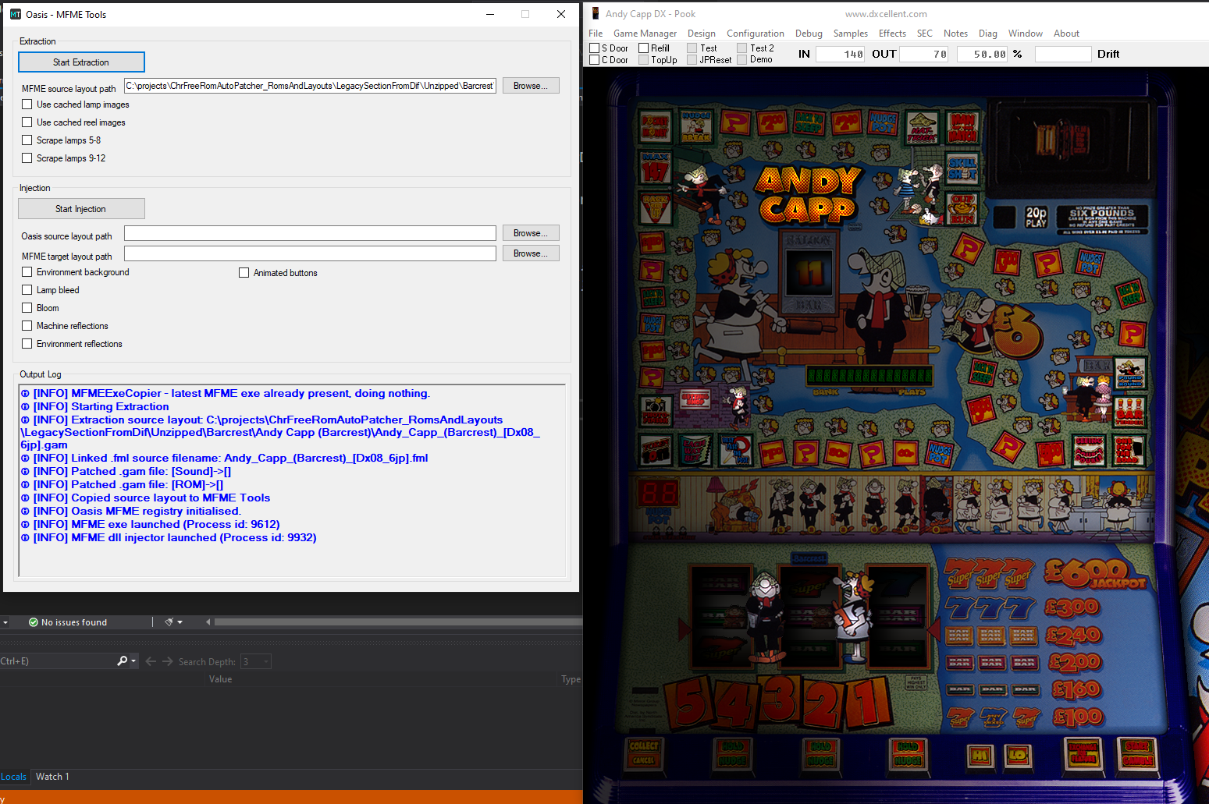This screenshot has width=1209, height=804.
Task: Open the File menu
Action: pos(596,34)
